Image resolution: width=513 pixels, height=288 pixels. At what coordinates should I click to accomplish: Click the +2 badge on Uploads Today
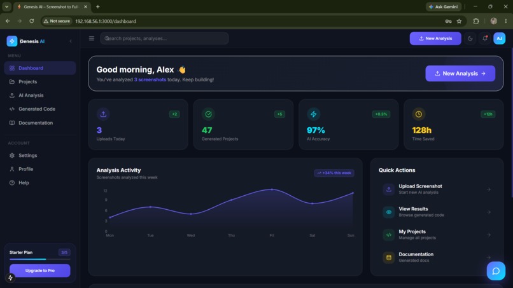(174, 114)
